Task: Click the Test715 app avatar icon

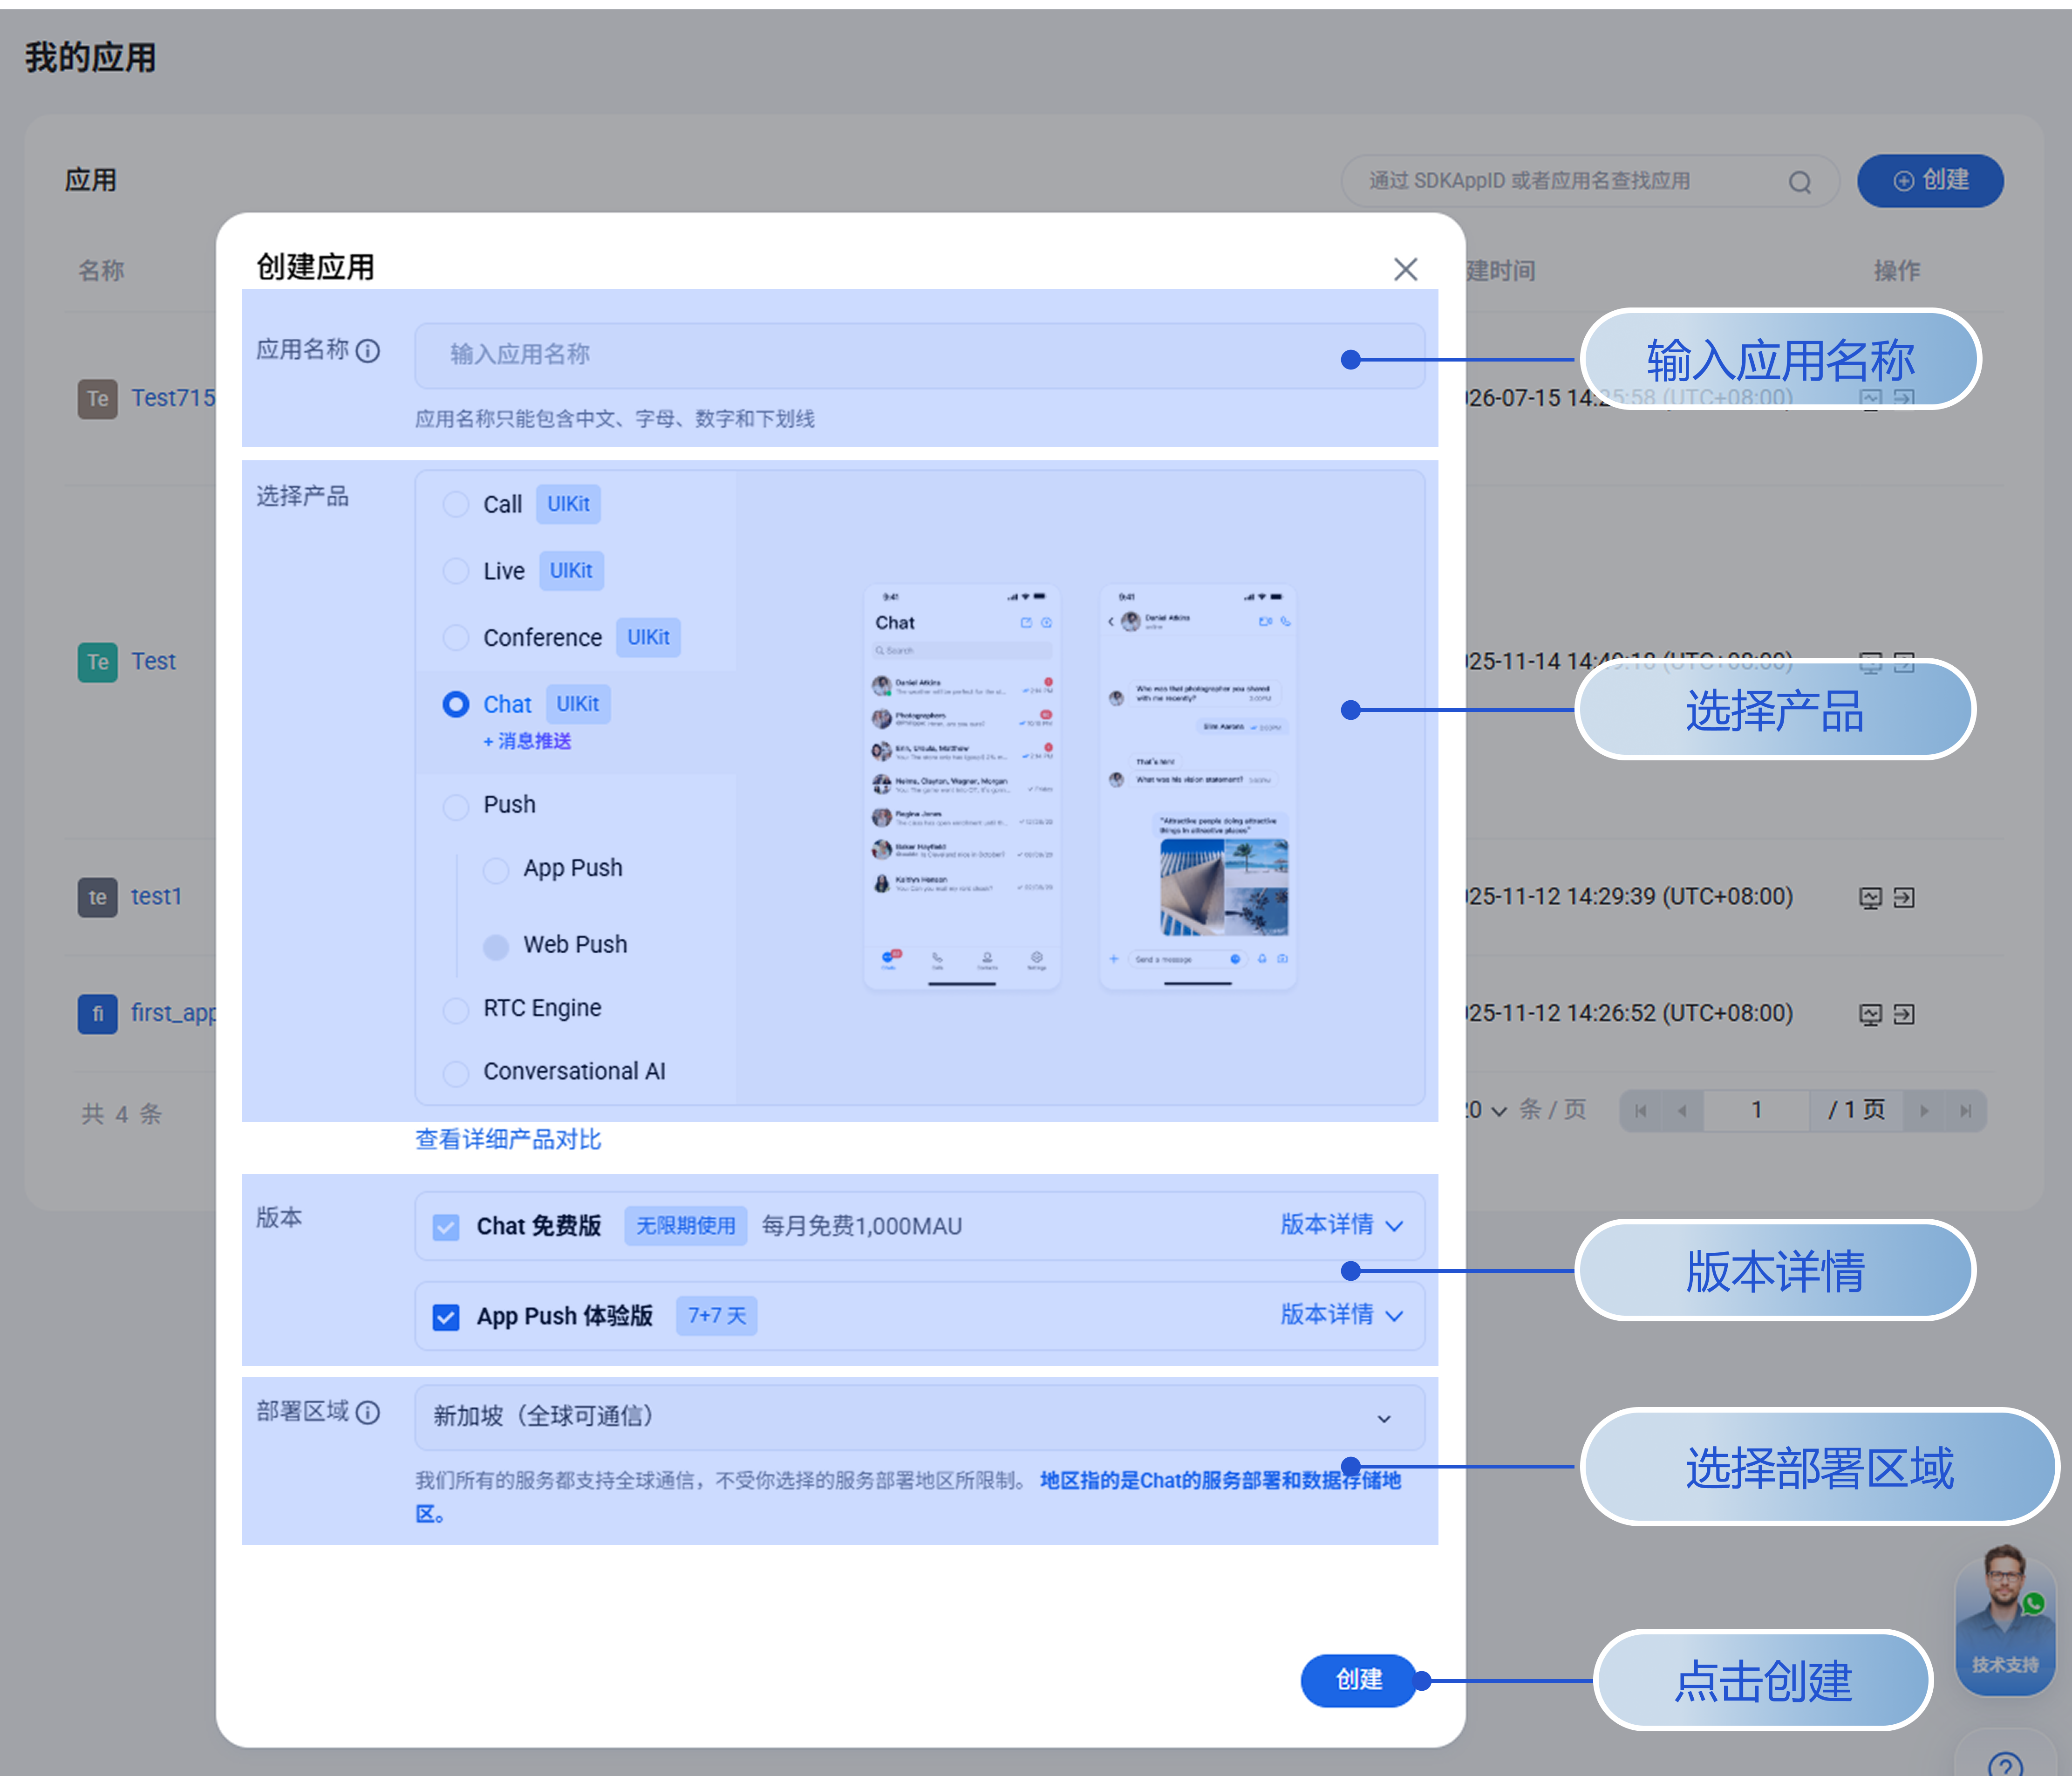Action: [x=97, y=399]
